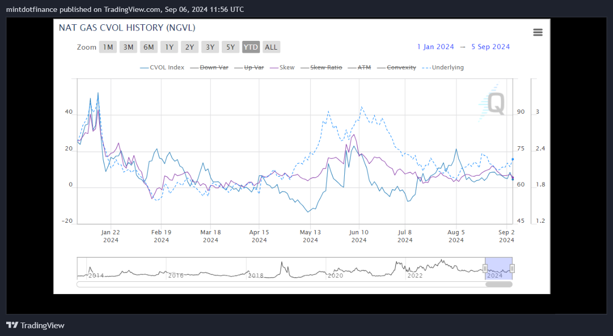This screenshot has height=336, width=613.
Task: Click the horizontal scrollbar thumb
Action: [x=499, y=284]
